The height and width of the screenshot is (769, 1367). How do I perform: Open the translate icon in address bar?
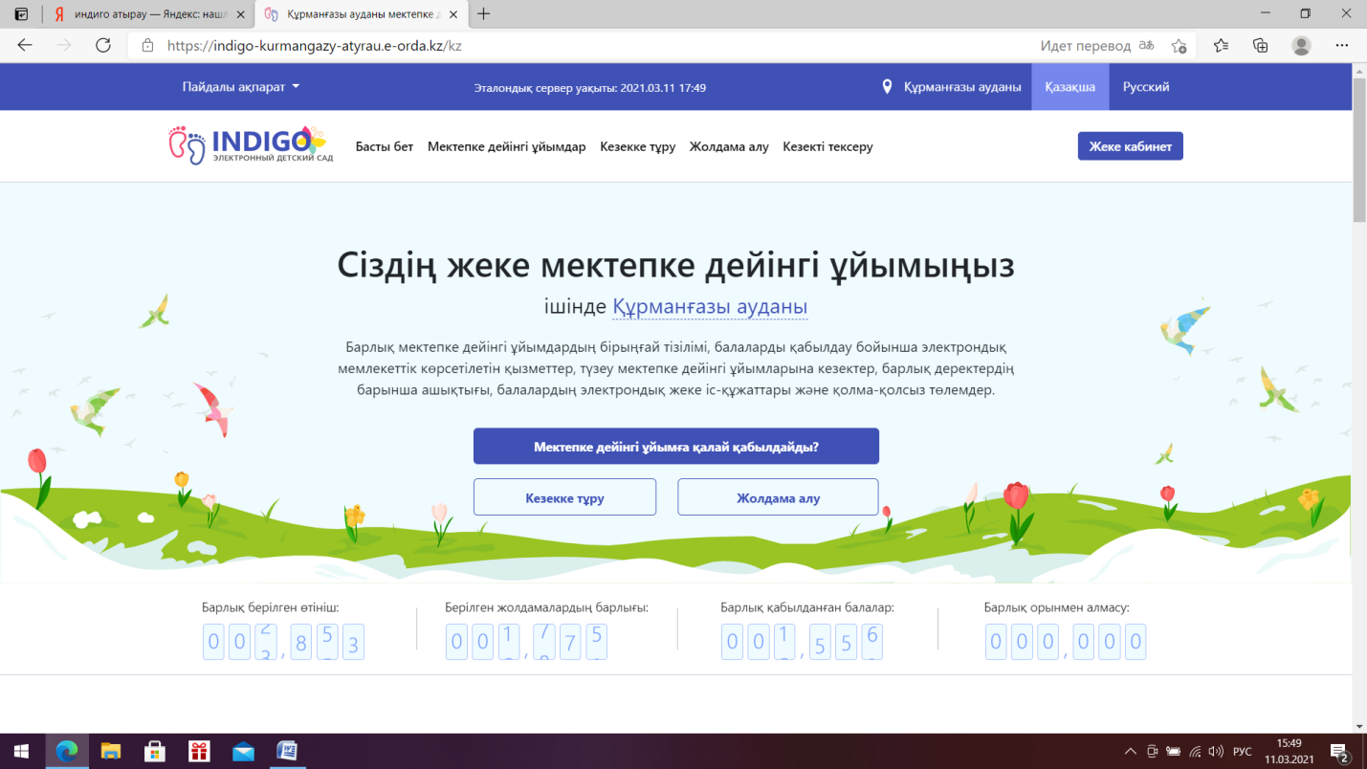pyautogui.click(x=1146, y=45)
